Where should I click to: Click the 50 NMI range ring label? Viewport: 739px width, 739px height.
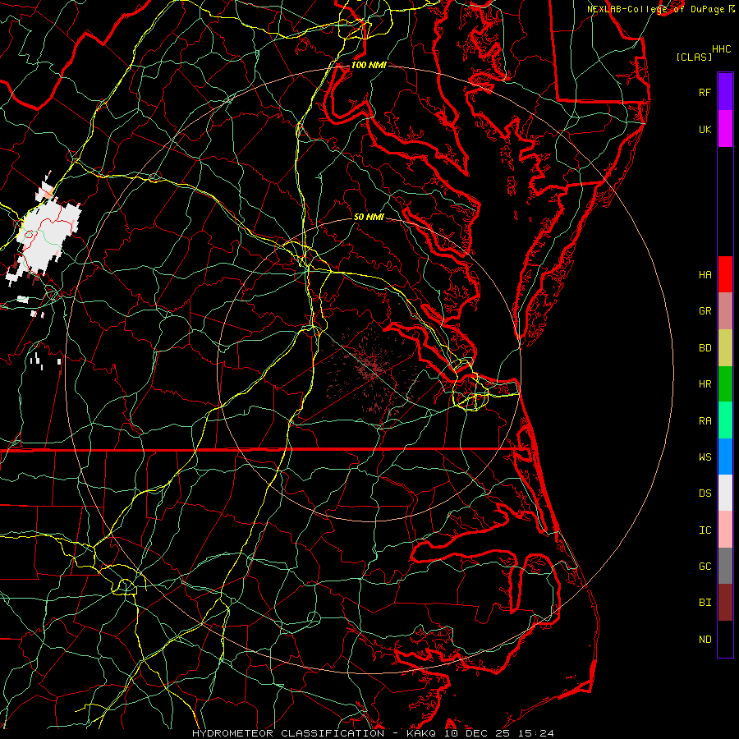point(369,217)
